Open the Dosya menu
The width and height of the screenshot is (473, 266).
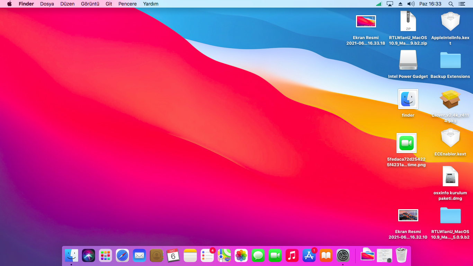point(47,4)
